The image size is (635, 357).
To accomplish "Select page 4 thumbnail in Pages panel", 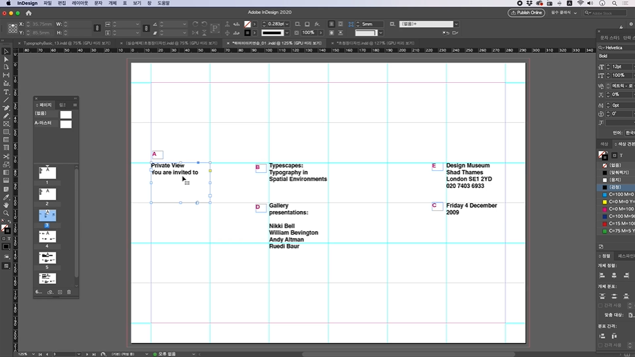I will [x=47, y=237].
